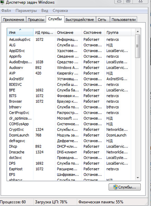The image size is (151, 206).
Task: Click the scrollbar up arrow
Action: click(x=138, y=32)
